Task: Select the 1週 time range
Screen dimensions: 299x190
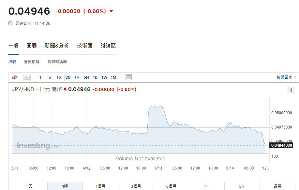Action: [x=65, y=186]
